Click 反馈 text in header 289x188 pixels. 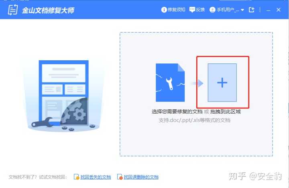(x=200, y=10)
